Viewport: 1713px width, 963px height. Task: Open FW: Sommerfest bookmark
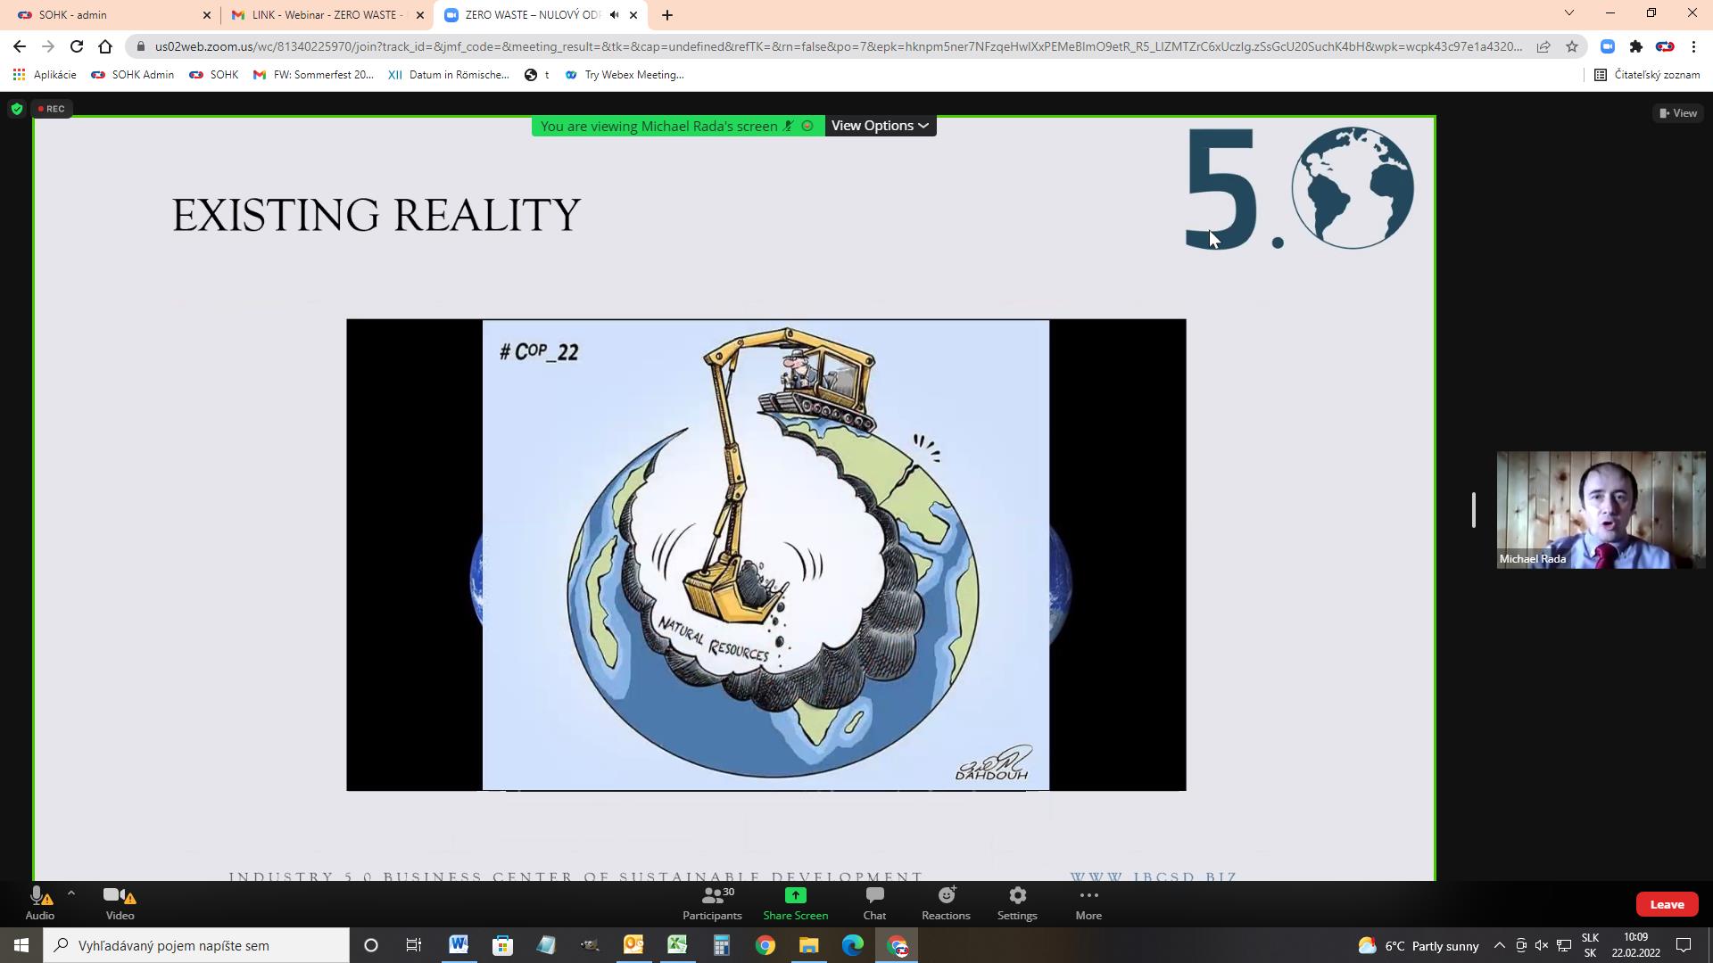click(x=313, y=75)
